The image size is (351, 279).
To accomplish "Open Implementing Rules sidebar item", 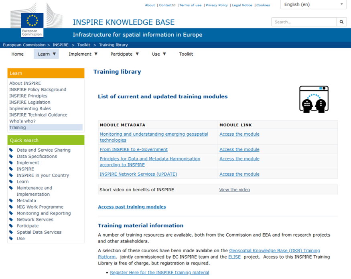I will click(30, 108).
